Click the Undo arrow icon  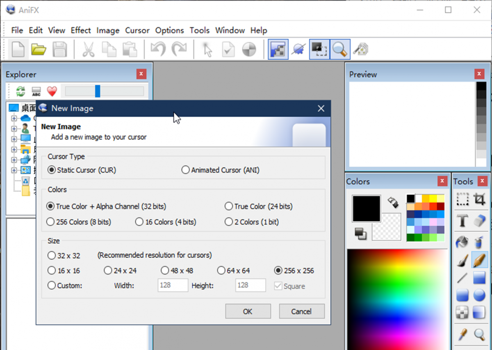pos(158,50)
